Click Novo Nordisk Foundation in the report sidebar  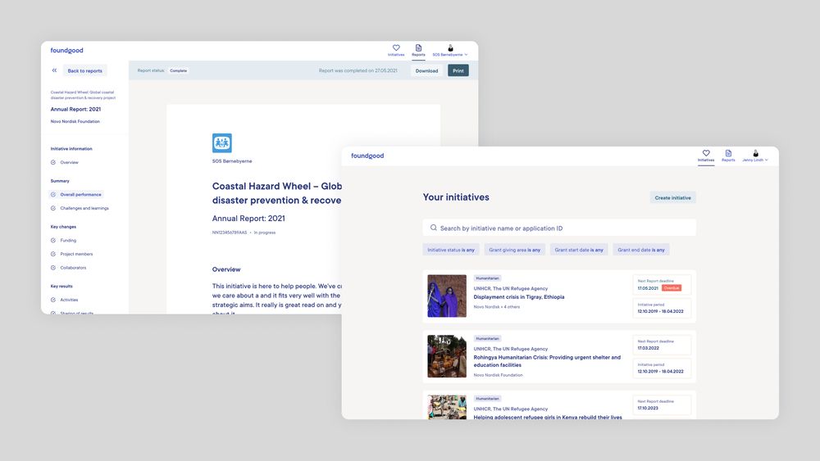75,121
